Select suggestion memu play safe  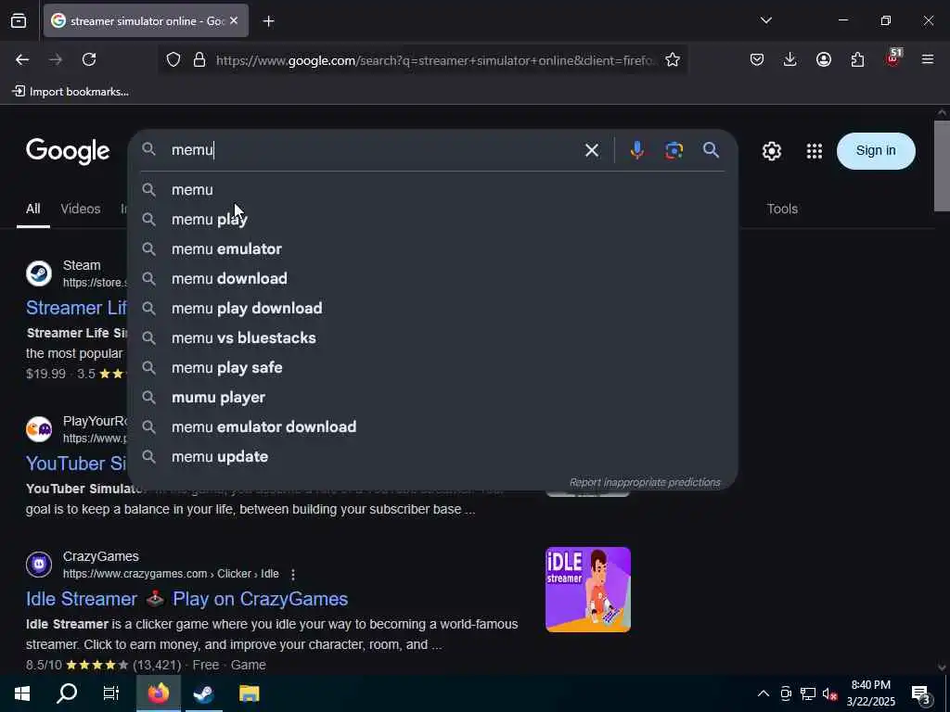click(432, 367)
